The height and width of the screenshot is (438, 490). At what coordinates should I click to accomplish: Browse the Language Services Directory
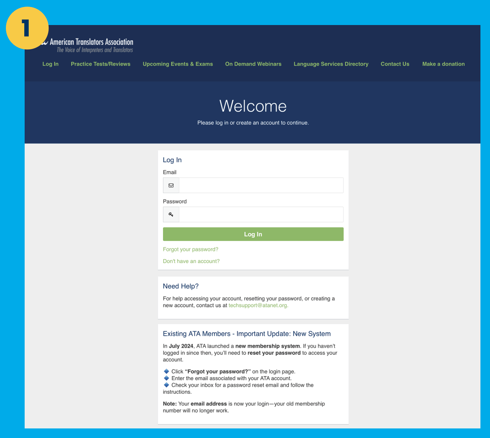331,64
